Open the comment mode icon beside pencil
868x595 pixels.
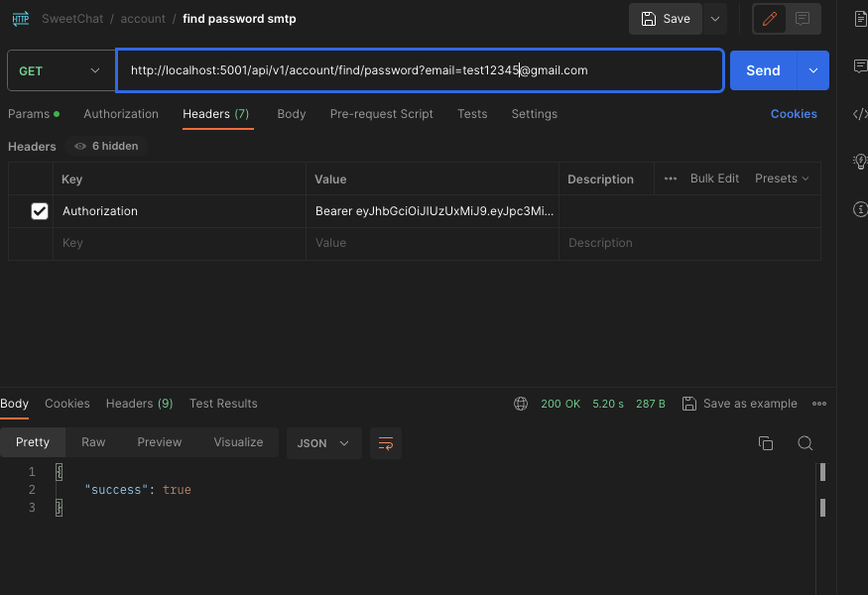pos(803,19)
